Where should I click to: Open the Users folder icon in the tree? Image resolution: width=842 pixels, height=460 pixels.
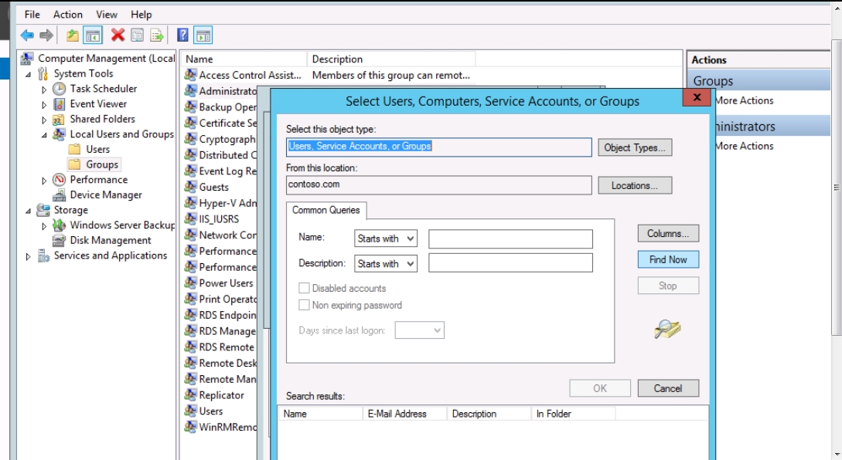75,149
